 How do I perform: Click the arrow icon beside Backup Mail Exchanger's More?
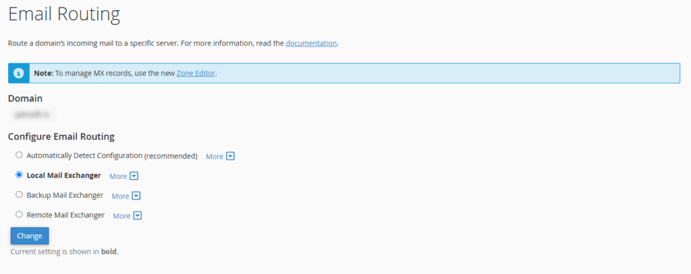pyautogui.click(x=136, y=196)
